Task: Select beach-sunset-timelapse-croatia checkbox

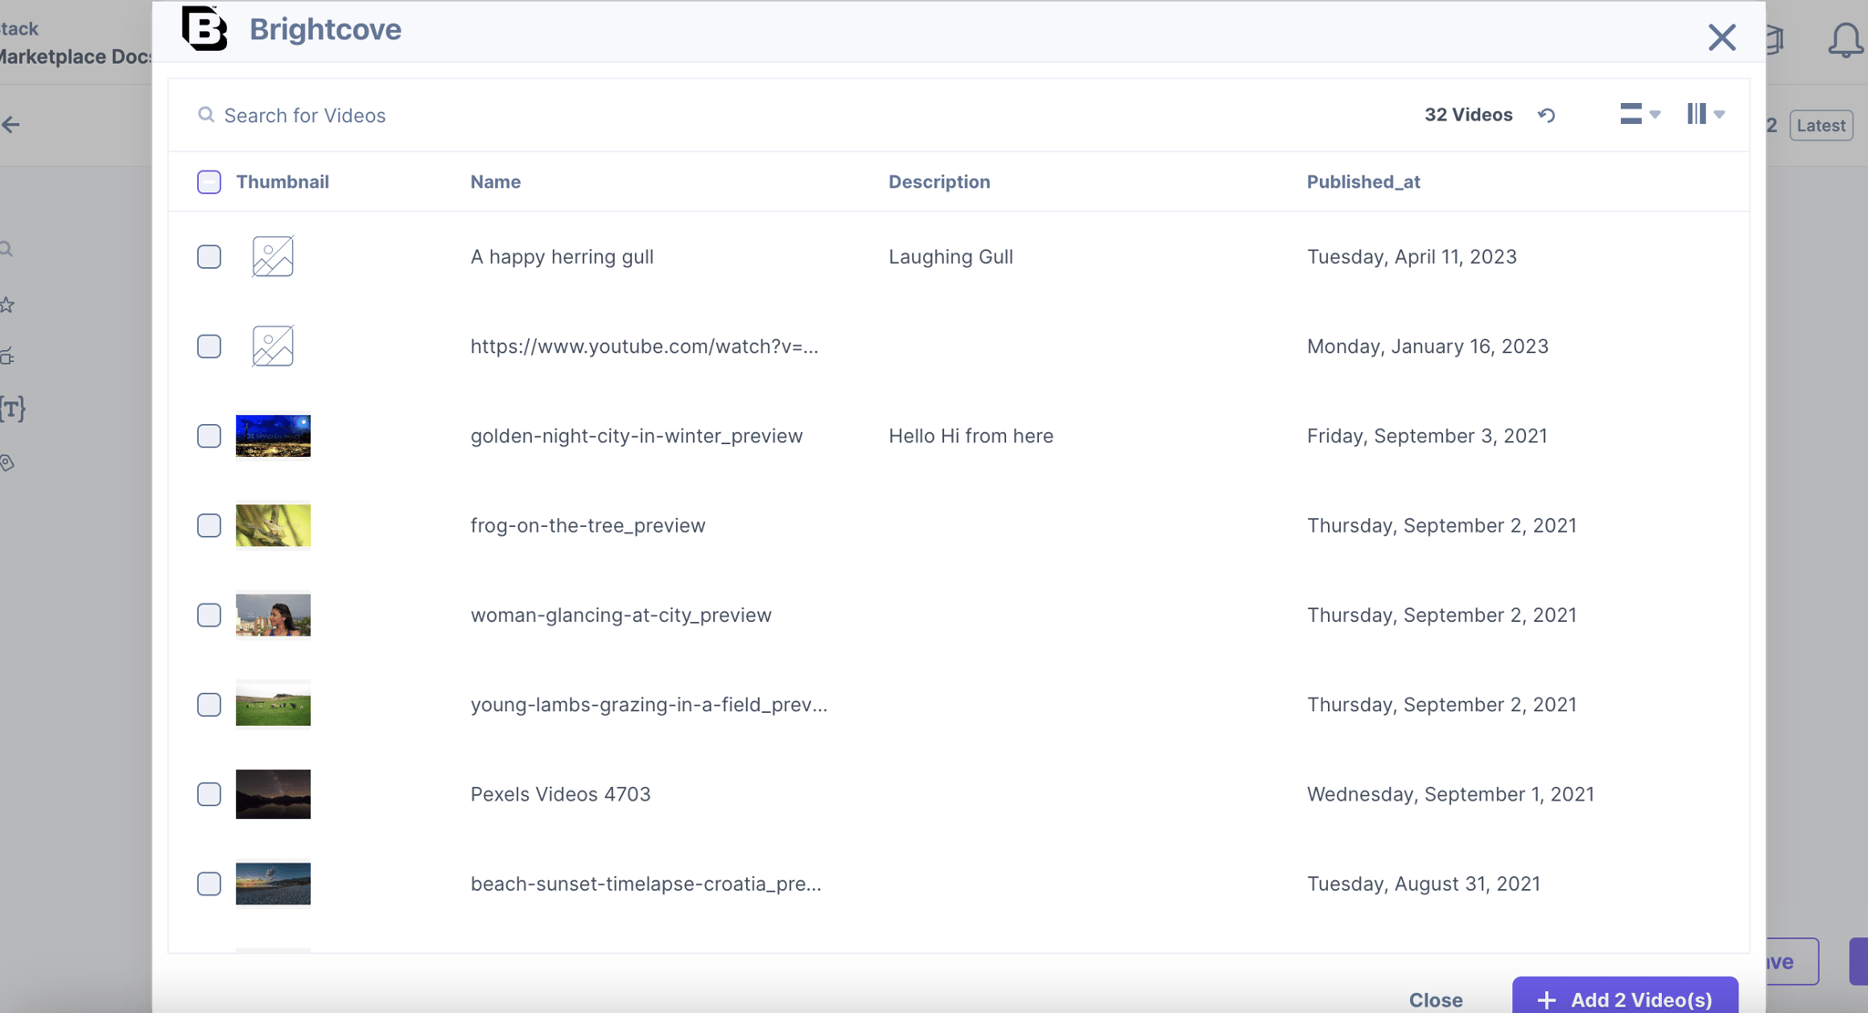Action: click(x=209, y=884)
